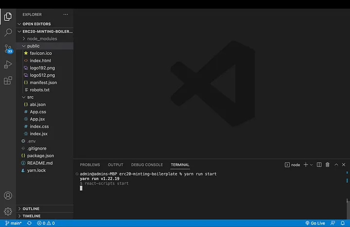Split the terminal panel
This screenshot has height=227, width=350.
point(319,165)
